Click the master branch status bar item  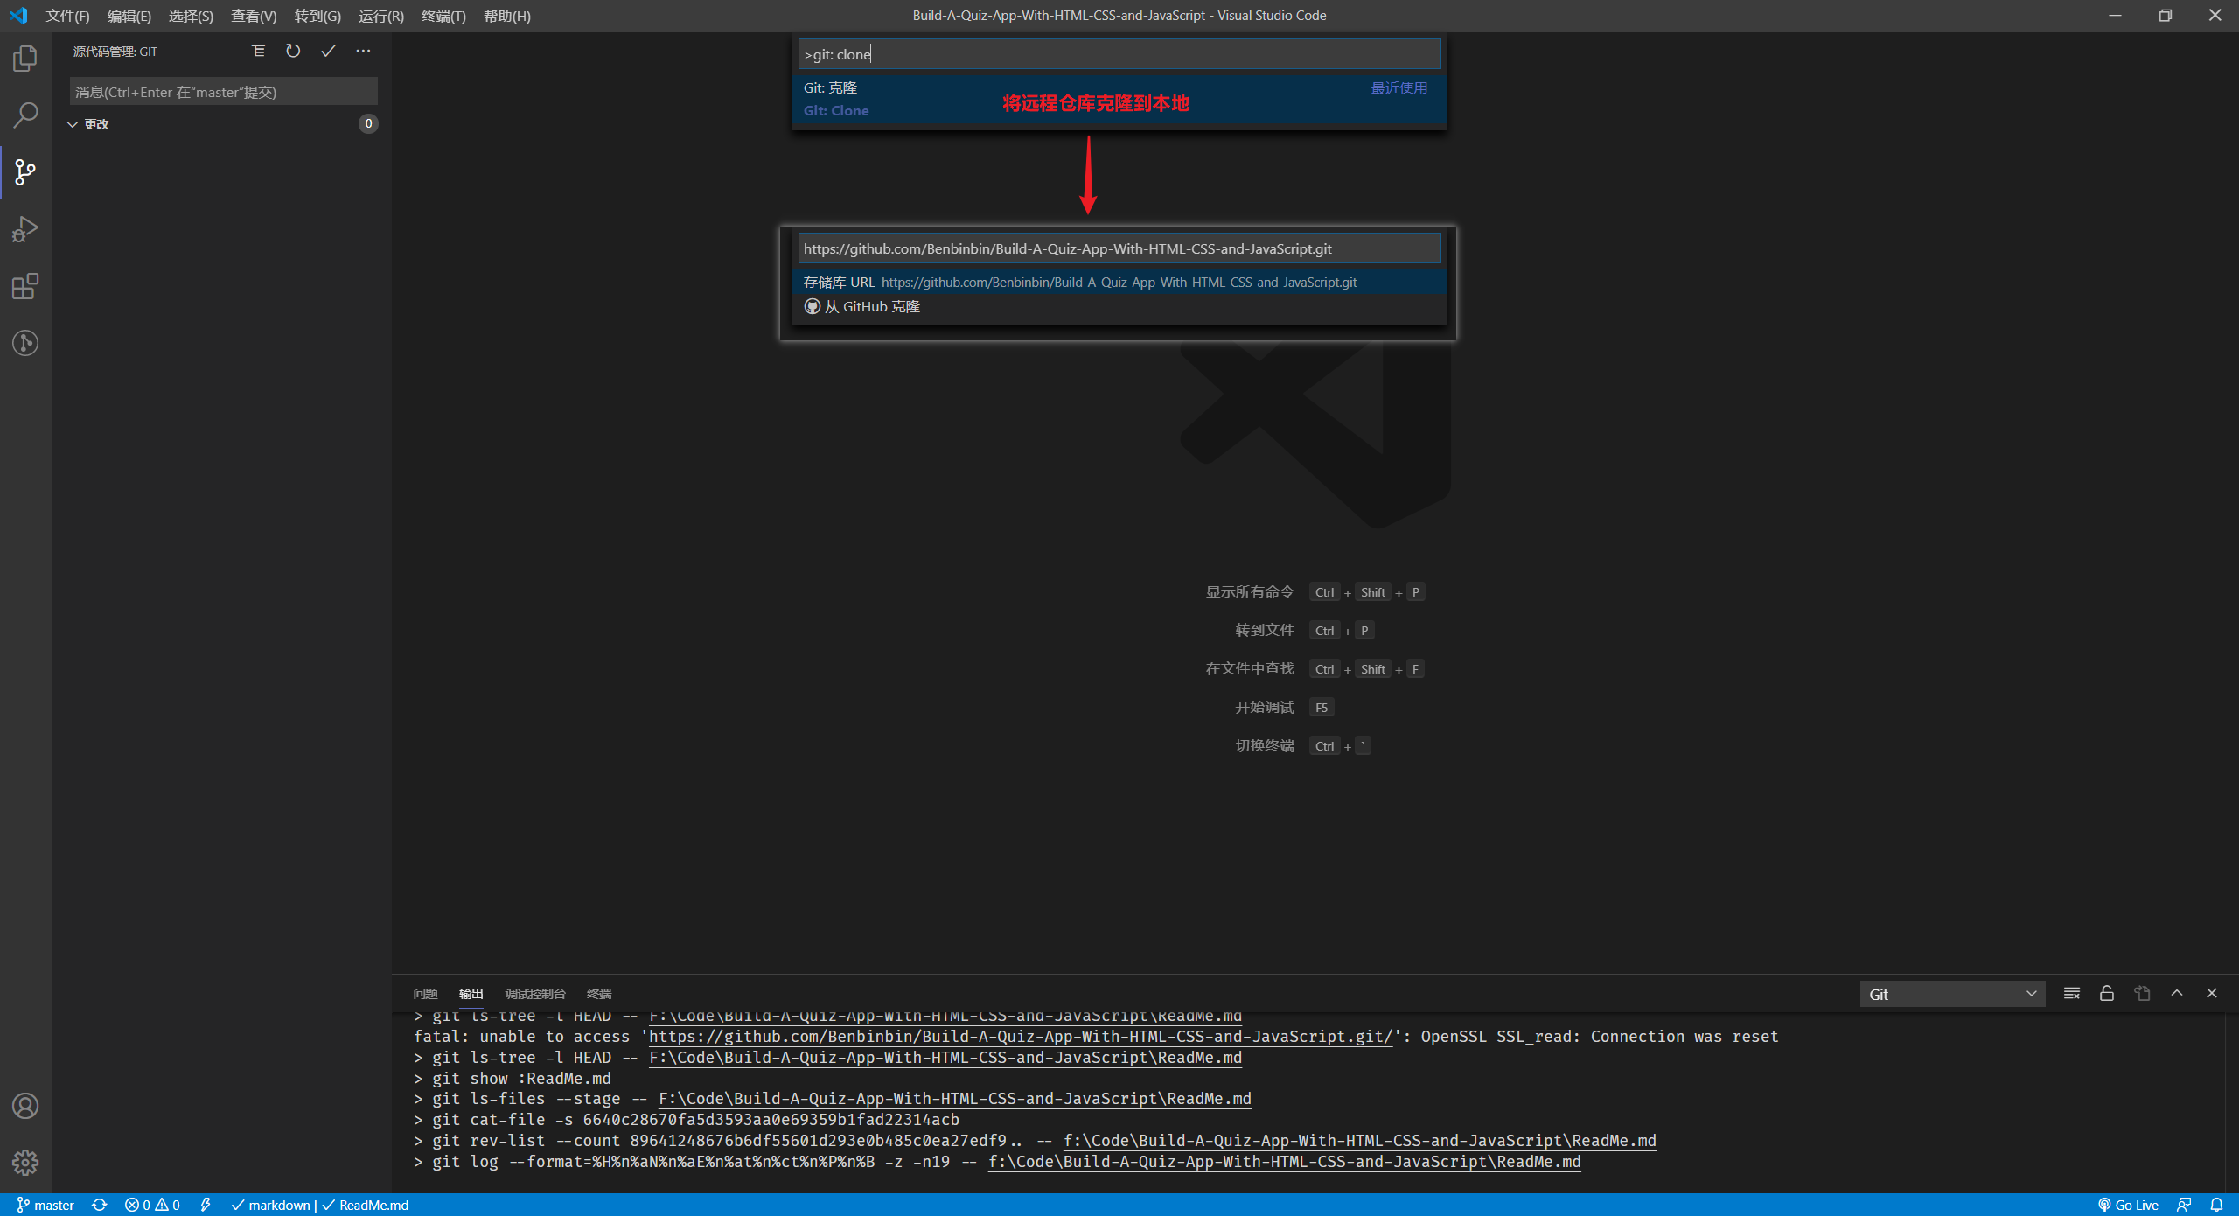pyautogui.click(x=45, y=1205)
